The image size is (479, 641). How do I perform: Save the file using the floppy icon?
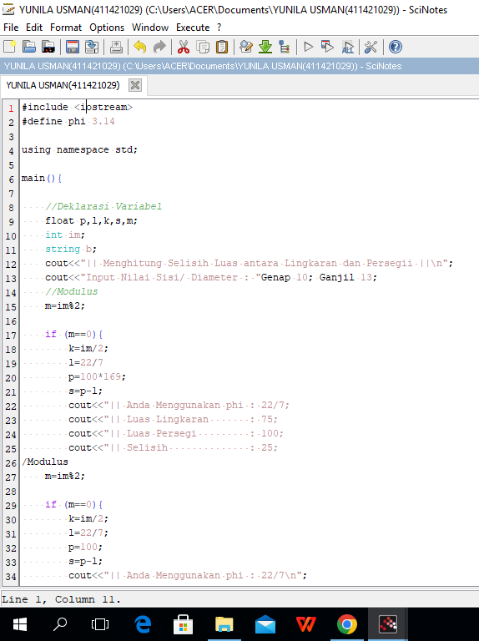(73, 47)
